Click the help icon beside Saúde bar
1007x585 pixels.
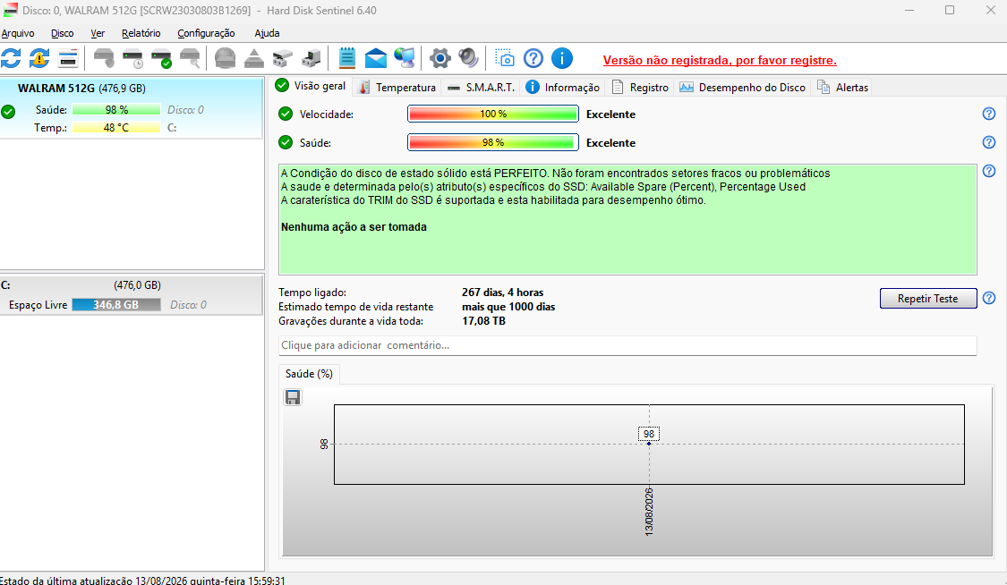point(989,142)
